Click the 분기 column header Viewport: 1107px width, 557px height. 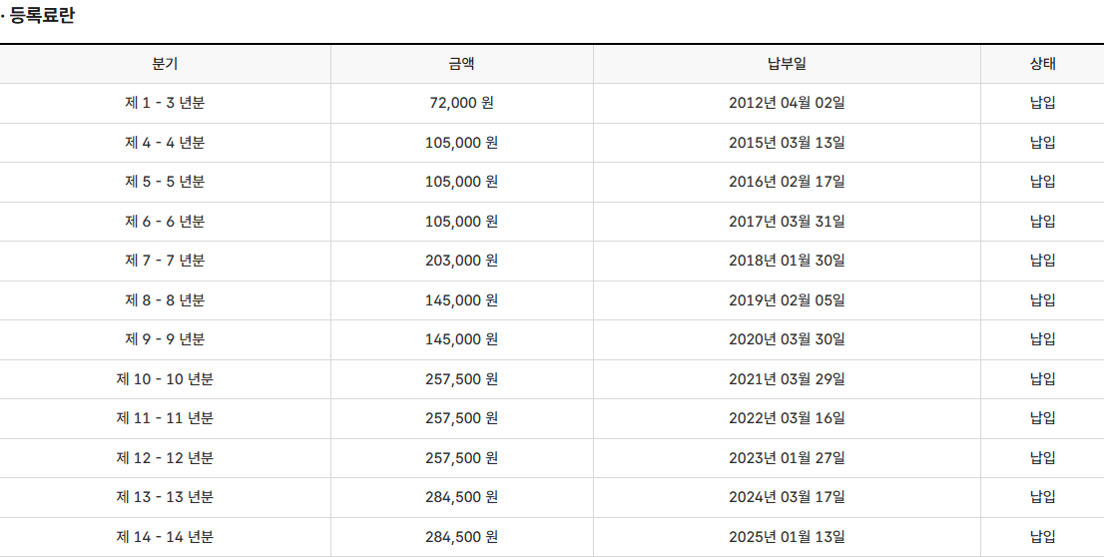(x=166, y=64)
